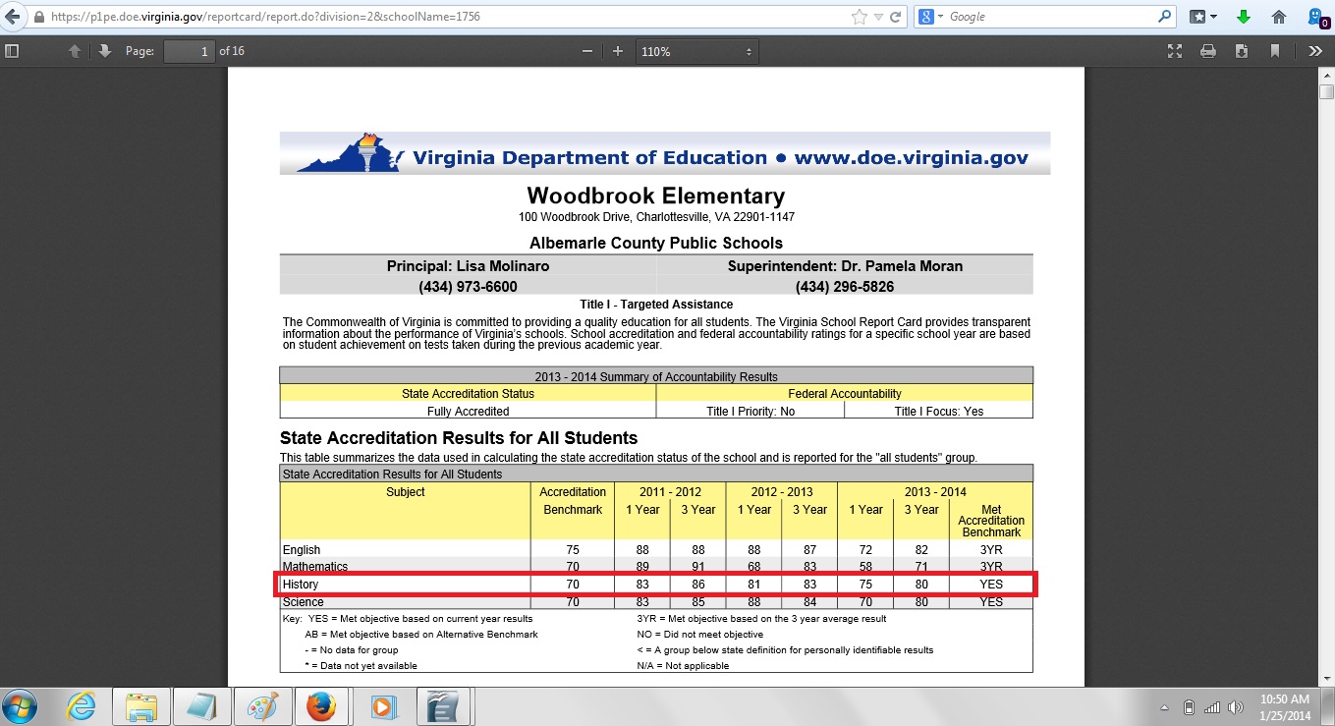Open the OpenOffice taskbar item
1335x726 pixels.
(x=445, y=705)
